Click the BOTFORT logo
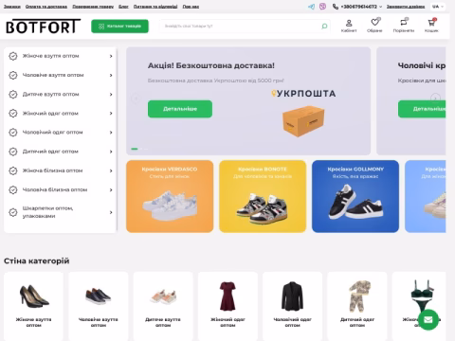Viewport: 455px width, 341px height. click(43, 27)
